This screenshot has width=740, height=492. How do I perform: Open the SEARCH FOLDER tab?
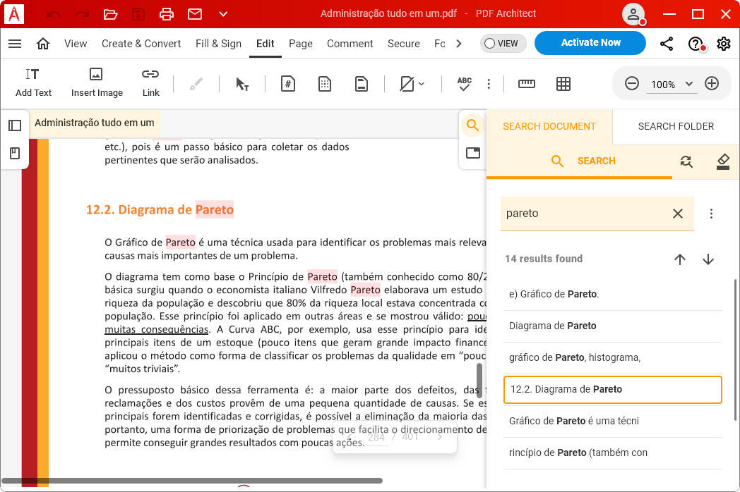point(676,126)
